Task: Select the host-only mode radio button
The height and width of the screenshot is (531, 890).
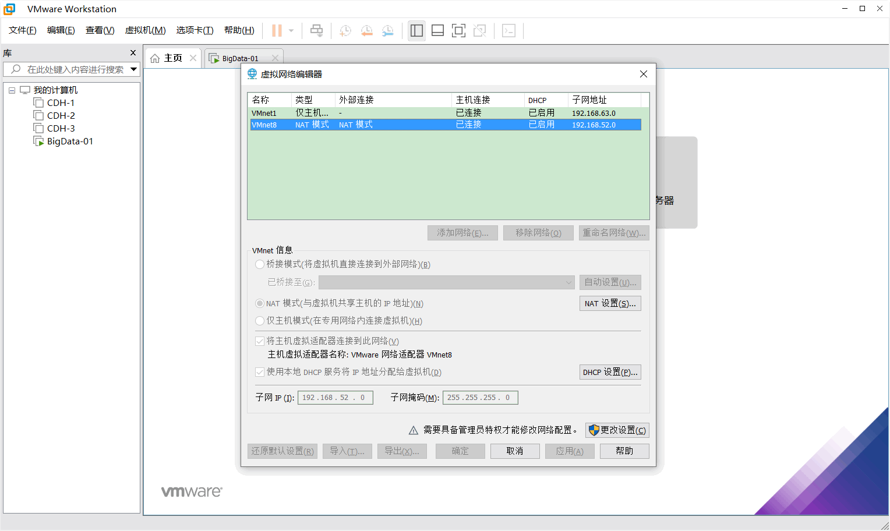Action: coord(260,321)
